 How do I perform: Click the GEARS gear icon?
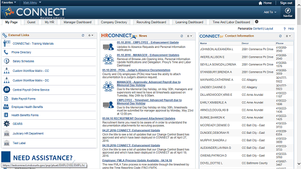[x=7, y=123]
